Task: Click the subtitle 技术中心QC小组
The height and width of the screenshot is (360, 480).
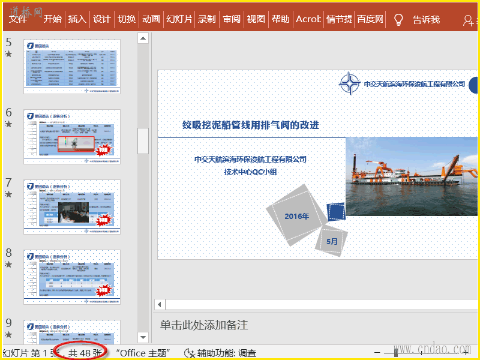Action: pyautogui.click(x=250, y=172)
